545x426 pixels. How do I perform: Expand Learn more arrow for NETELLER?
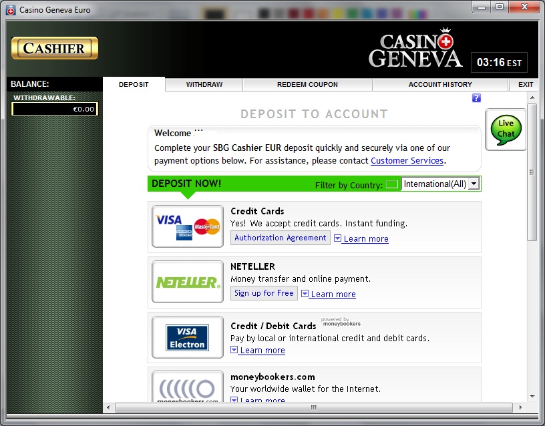point(305,294)
